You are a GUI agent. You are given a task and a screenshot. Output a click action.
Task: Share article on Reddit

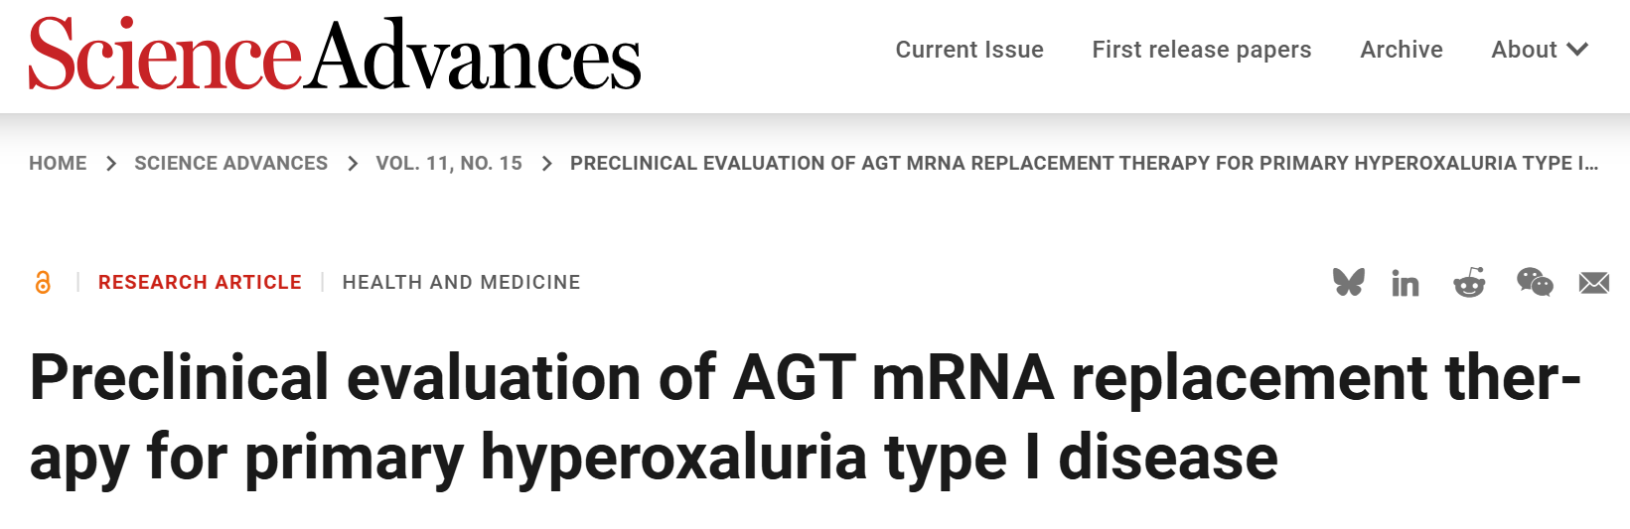pyautogui.click(x=1469, y=283)
